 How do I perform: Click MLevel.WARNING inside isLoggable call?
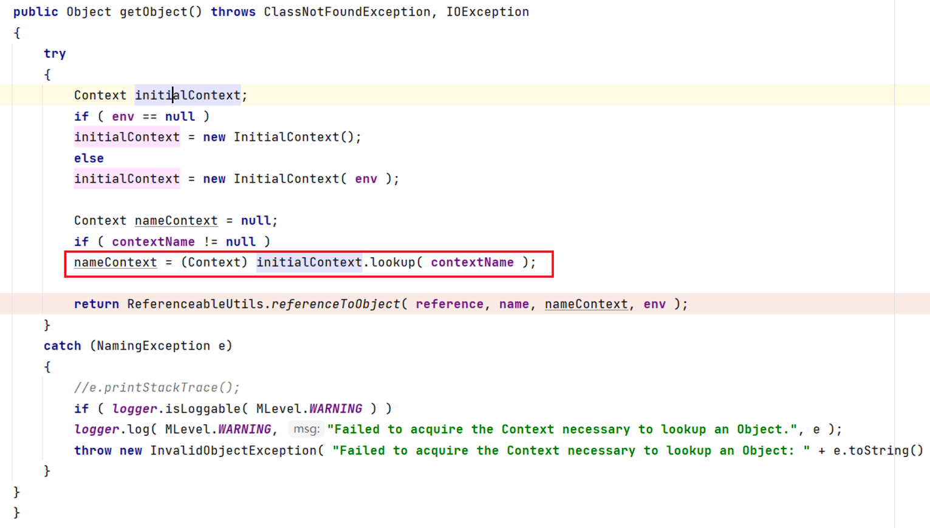pos(309,409)
